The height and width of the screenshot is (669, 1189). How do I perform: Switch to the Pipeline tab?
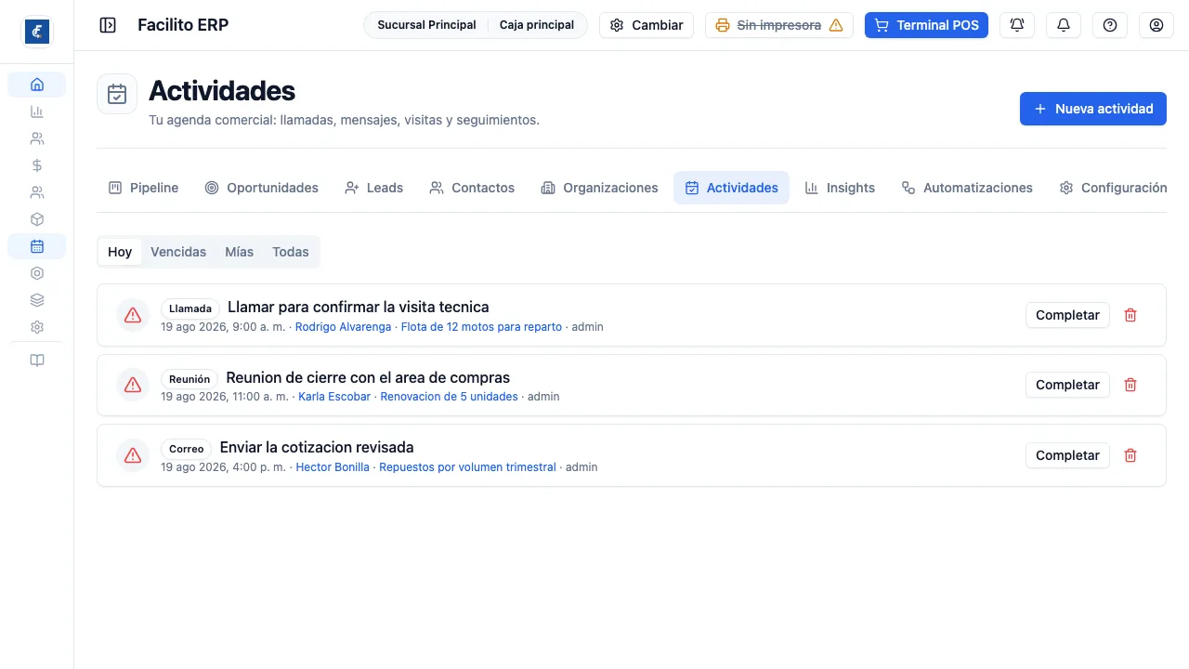pyautogui.click(x=143, y=188)
